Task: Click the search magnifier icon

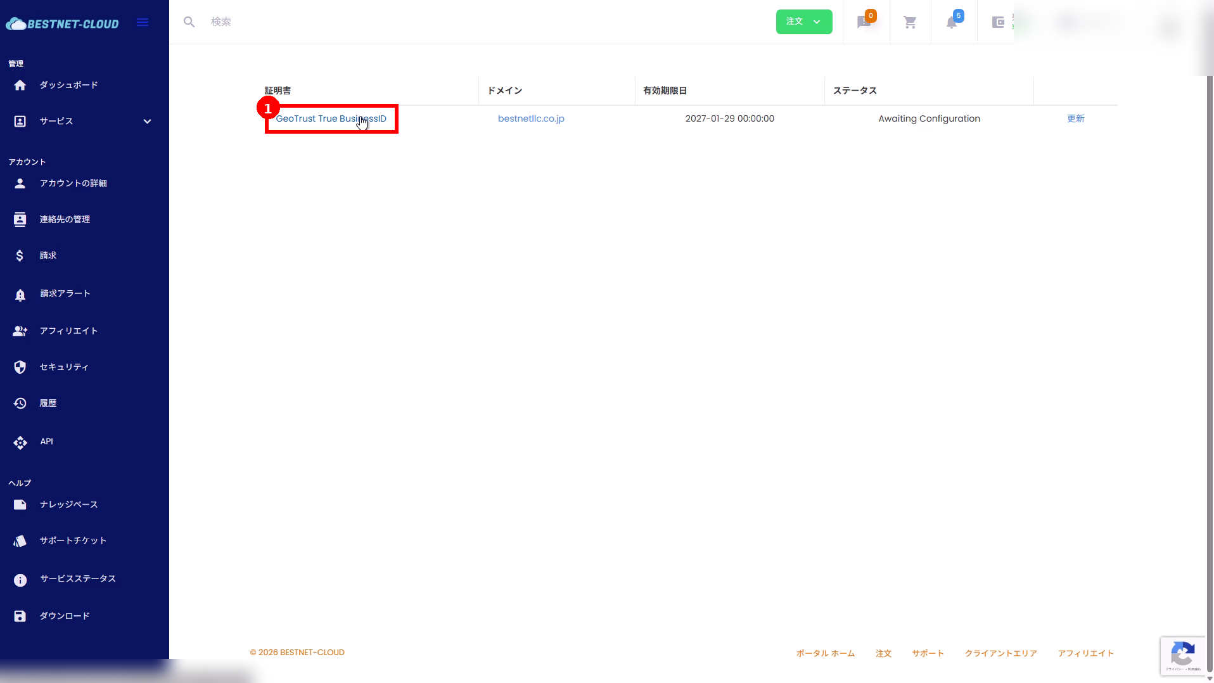Action: pos(189,22)
